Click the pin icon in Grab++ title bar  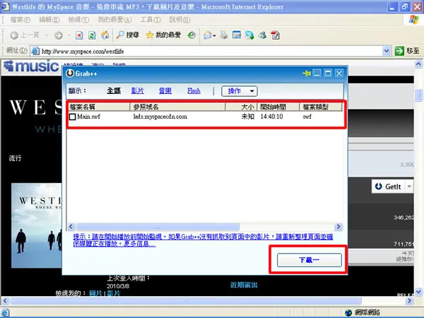click(x=307, y=73)
